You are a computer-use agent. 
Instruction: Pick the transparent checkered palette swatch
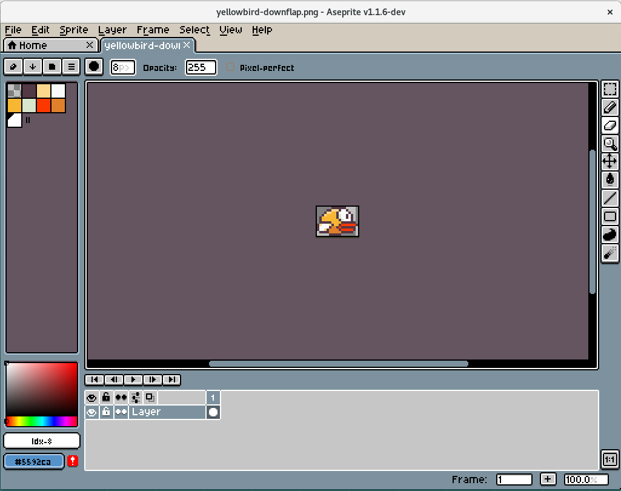[x=15, y=91]
